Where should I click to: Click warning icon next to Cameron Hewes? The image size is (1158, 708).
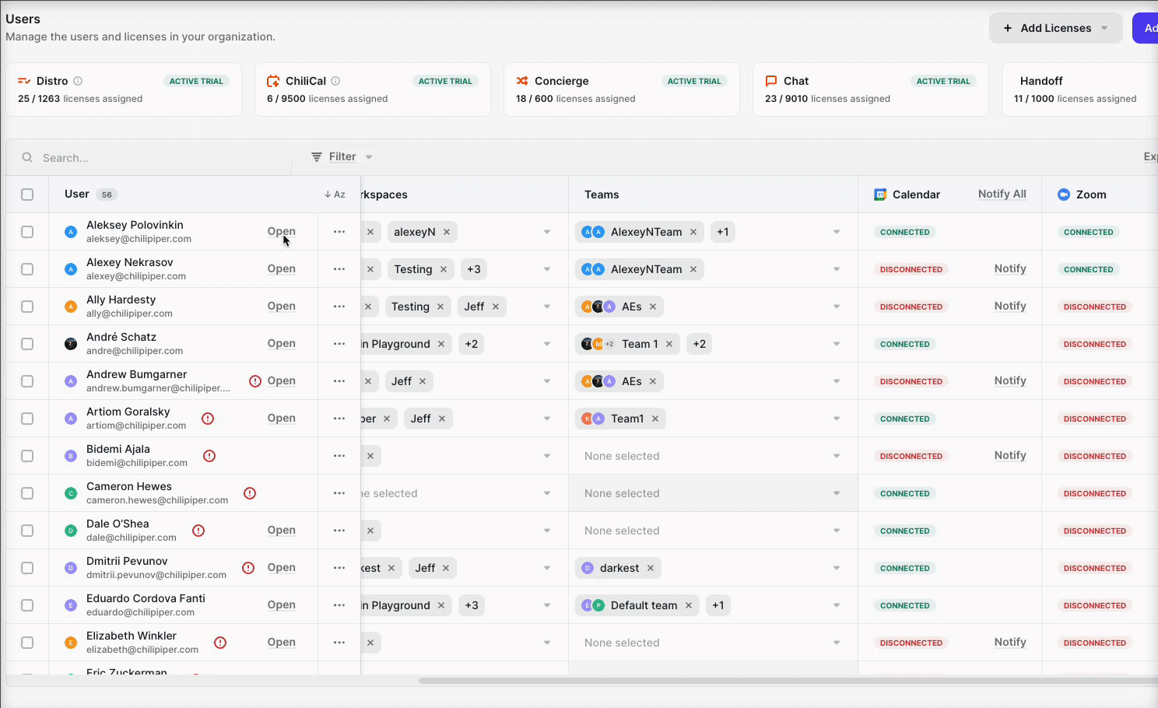250,493
